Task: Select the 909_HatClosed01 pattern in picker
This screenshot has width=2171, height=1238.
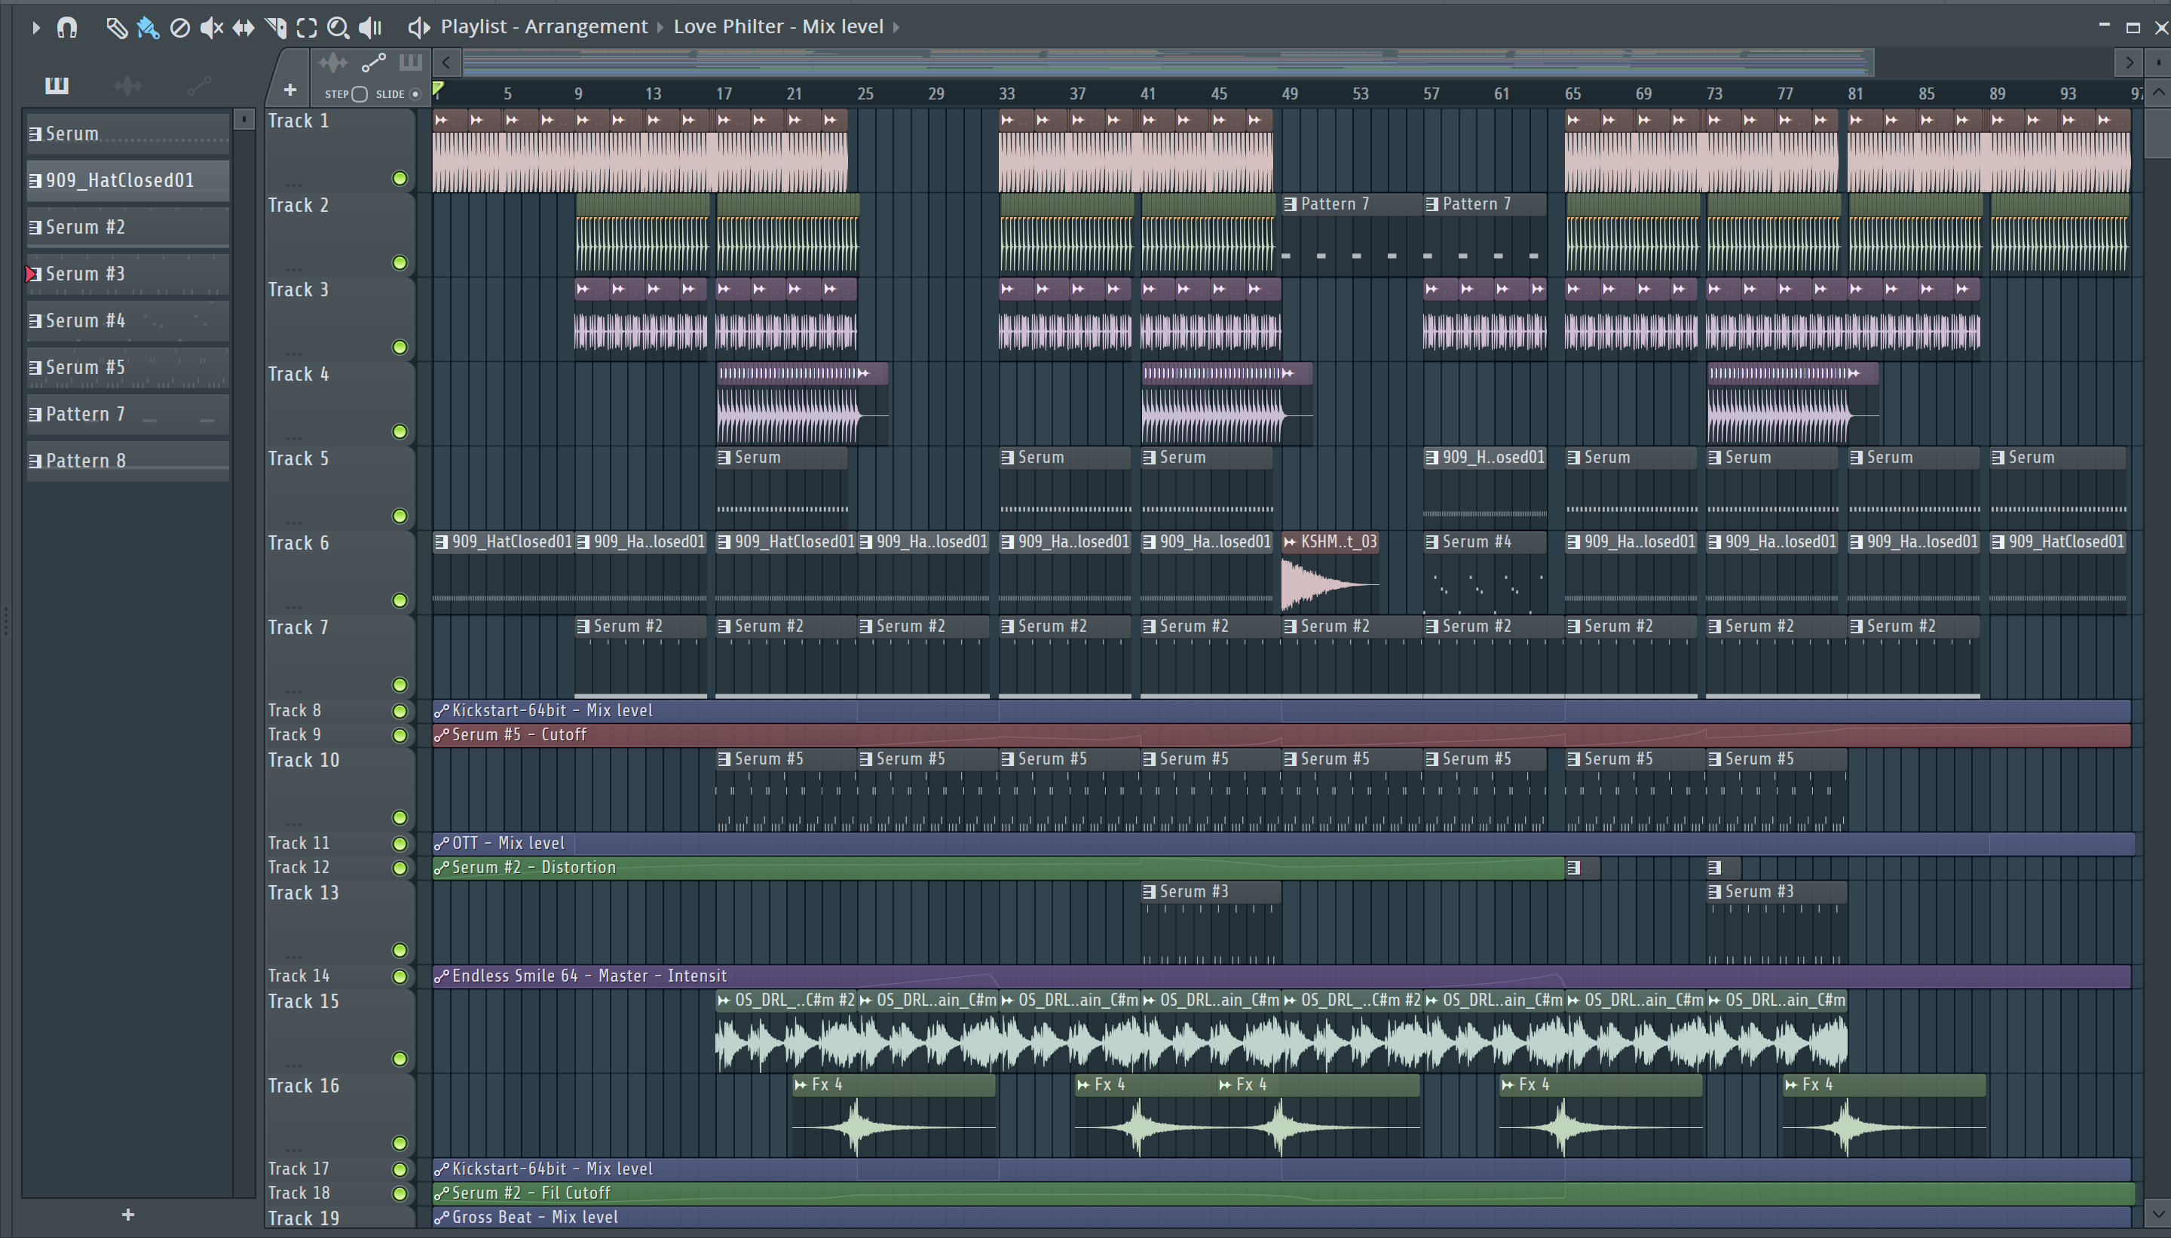Action: pyautogui.click(x=127, y=180)
